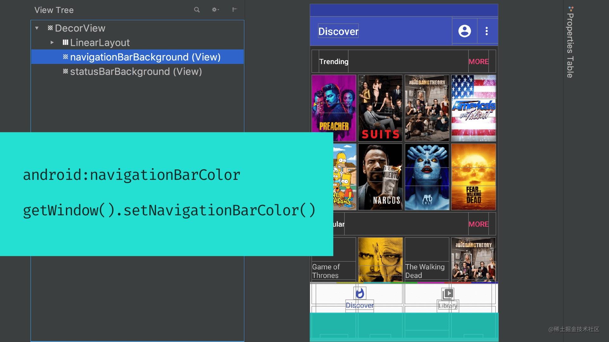Viewport: 609px width, 342px height.
Task: Expand the LinearLayout tree node
Action: click(52, 42)
